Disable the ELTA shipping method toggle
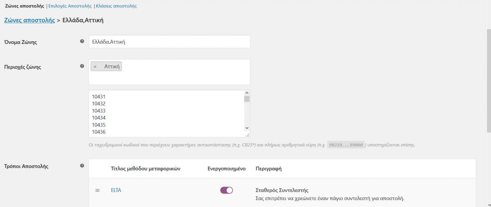The image size is (491, 207). click(227, 190)
